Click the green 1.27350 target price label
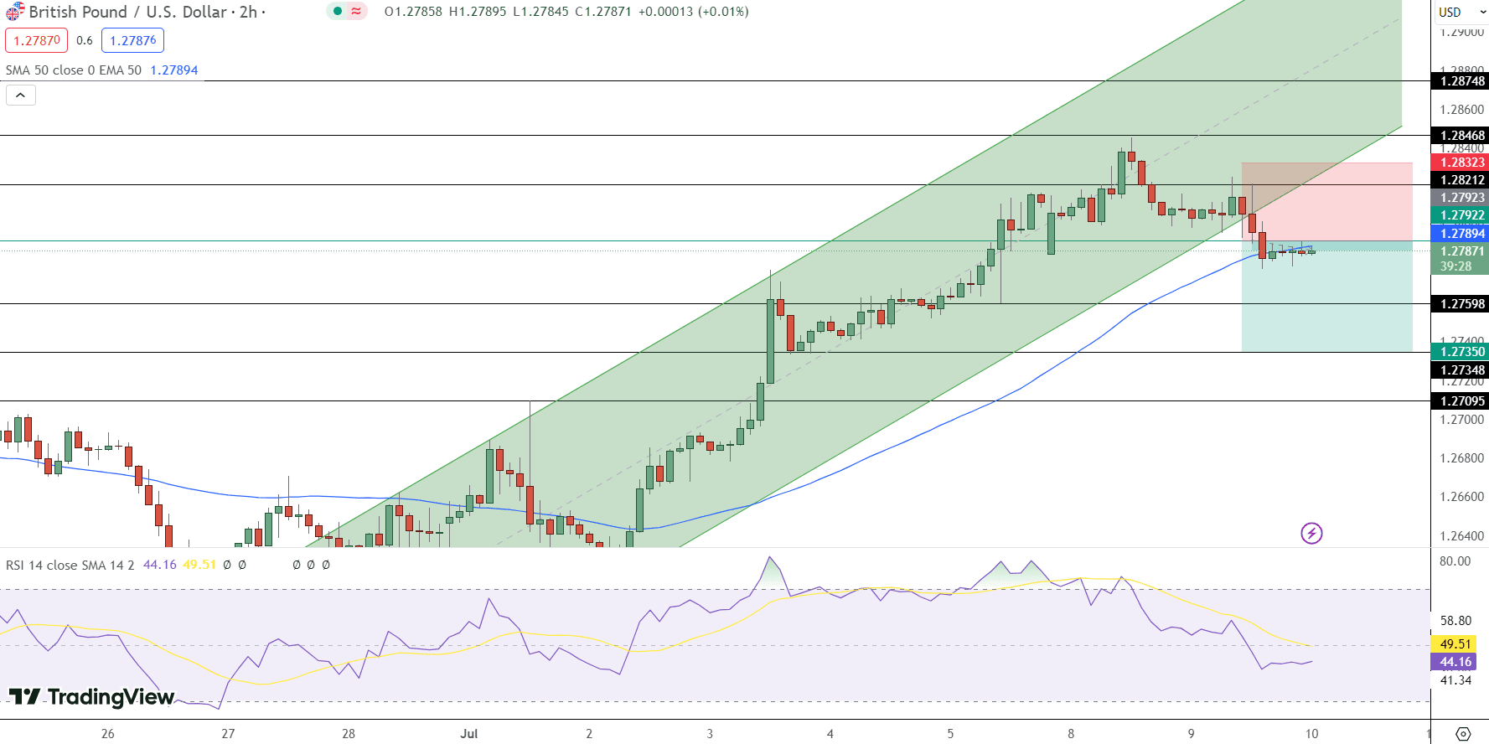1489x744 pixels. pyautogui.click(x=1461, y=352)
